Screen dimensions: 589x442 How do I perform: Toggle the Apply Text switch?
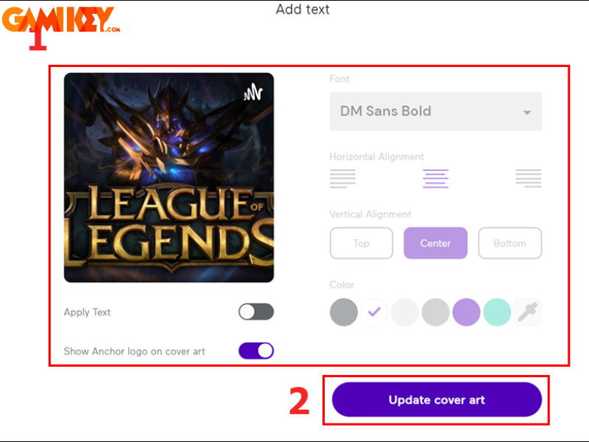(256, 312)
